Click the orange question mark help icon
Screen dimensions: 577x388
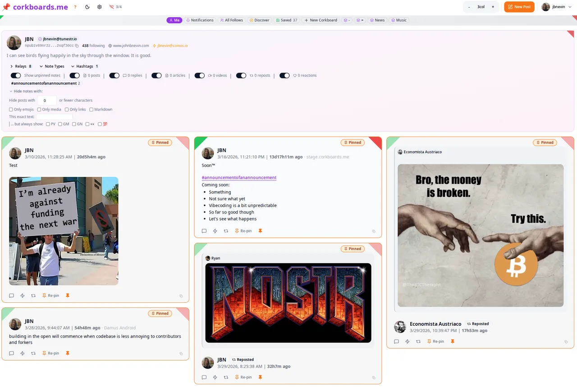75,7
